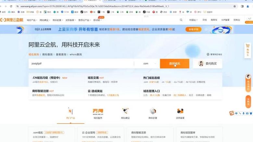
Task: Click the browser back arrow
Action: pyautogui.click(x=1, y=6)
